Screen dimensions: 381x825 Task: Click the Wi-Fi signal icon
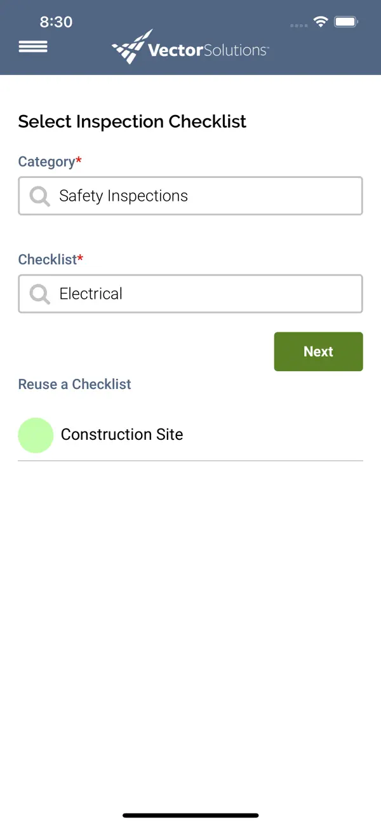(321, 21)
